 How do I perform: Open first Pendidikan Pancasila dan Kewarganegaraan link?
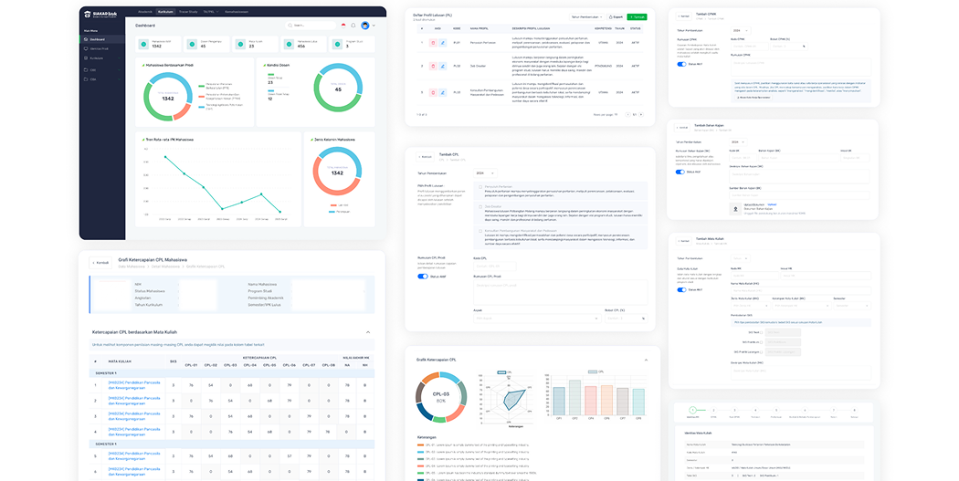click(134, 385)
